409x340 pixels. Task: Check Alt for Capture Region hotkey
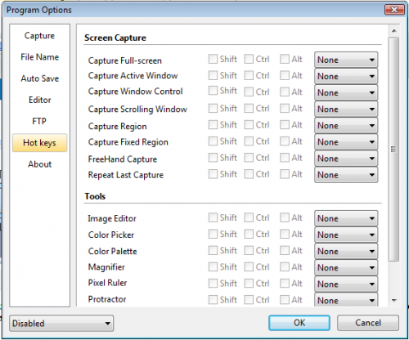285,125
